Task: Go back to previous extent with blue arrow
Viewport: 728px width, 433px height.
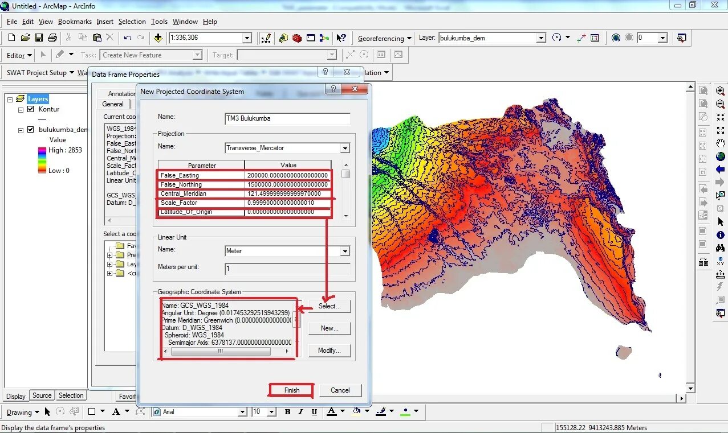Action: pos(720,170)
